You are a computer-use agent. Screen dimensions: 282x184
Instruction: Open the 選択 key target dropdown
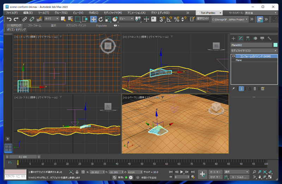[x=236, y=172]
